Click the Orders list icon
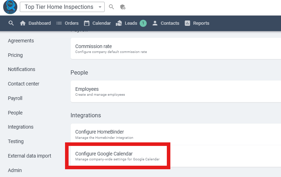 (x=59, y=23)
